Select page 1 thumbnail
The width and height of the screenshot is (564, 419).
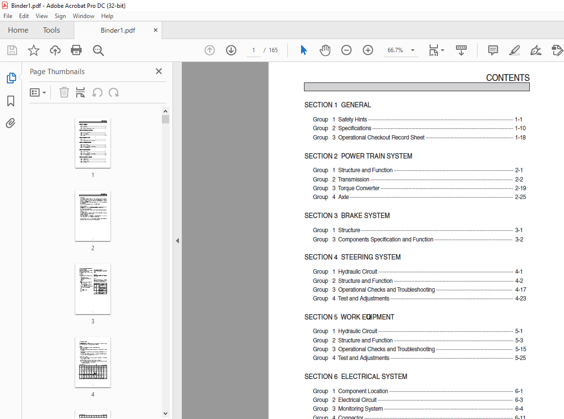pos(93,142)
